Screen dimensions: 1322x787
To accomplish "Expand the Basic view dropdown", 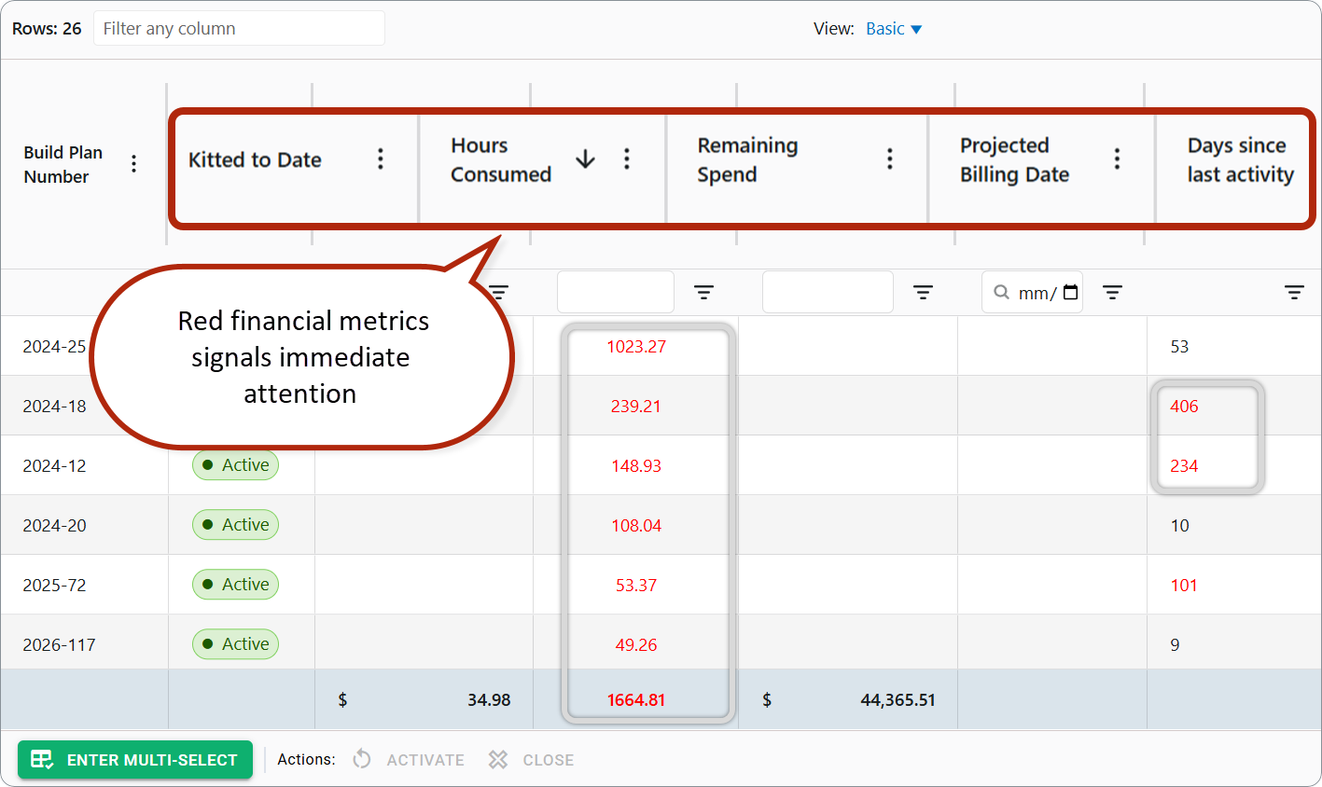I will 894,29.
